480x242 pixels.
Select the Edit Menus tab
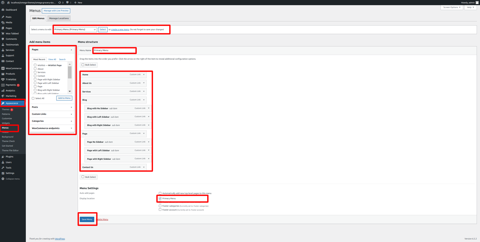(x=38, y=18)
